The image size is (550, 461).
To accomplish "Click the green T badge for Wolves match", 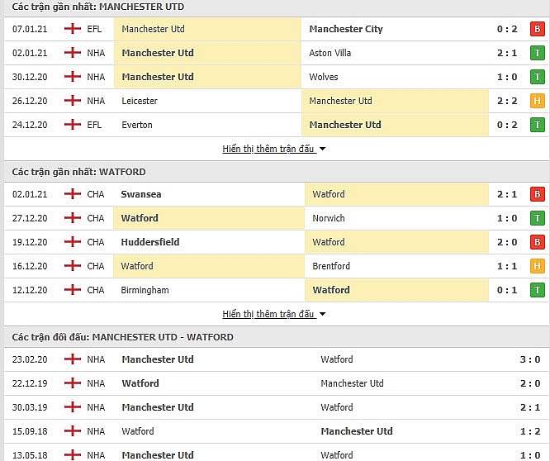I will point(537,77).
